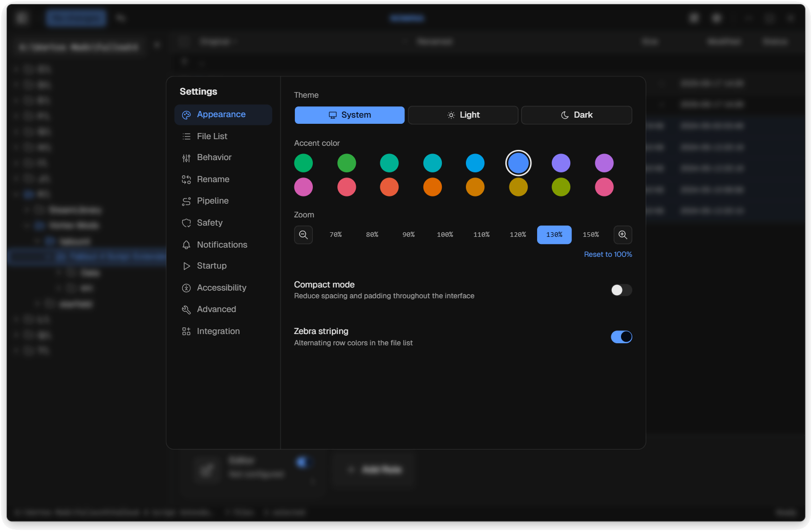Image resolution: width=812 pixels, height=531 pixels.
Task: Click the zoom out magnifier icon
Action: (x=303, y=235)
